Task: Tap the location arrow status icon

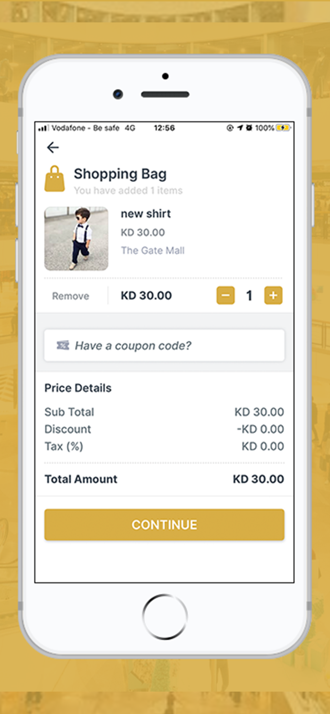Action: click(240, 127)
